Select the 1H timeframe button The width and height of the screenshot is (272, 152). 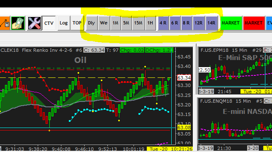click(x=150, y=23)
